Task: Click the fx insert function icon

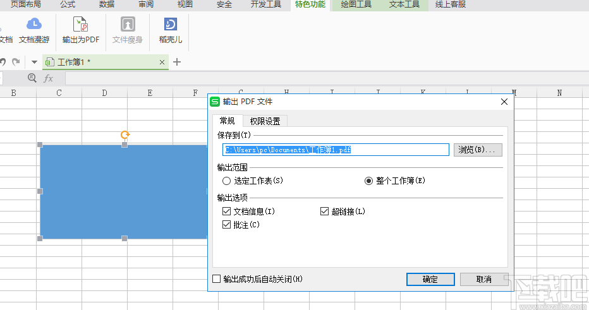Action: tap(49, 78)
